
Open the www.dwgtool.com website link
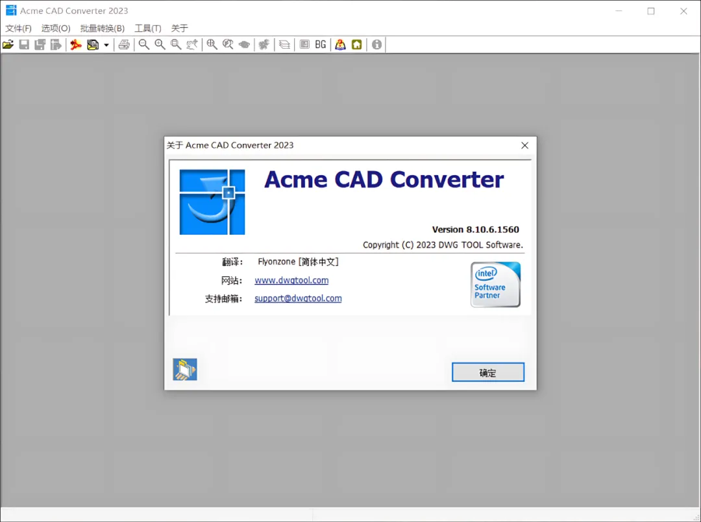tap(291, 280)
